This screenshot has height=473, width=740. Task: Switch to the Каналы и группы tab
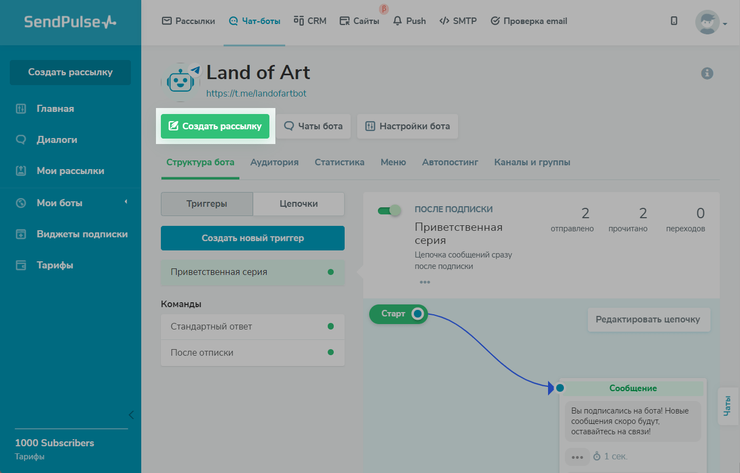(532, 162)
